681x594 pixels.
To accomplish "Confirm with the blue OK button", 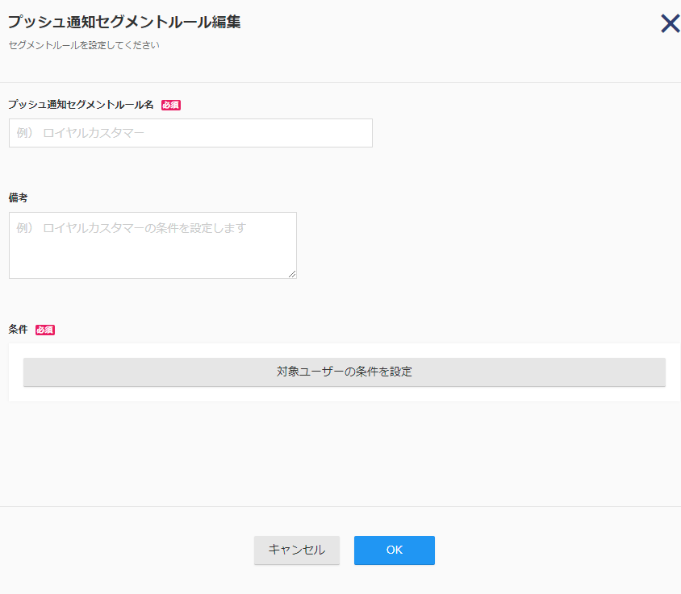I will coord(395,550).
